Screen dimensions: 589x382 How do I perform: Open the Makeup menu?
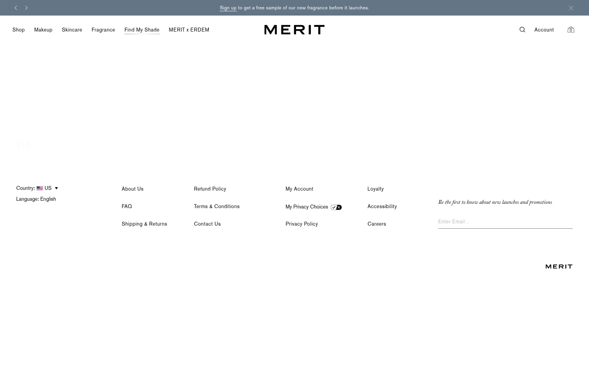coord(43,30)
